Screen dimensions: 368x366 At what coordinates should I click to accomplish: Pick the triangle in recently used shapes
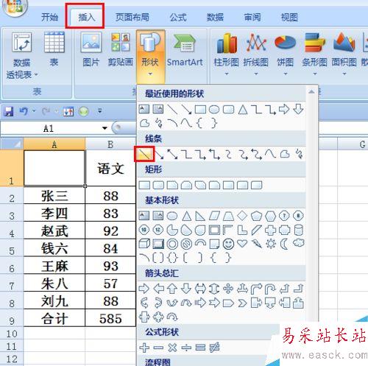243,110
